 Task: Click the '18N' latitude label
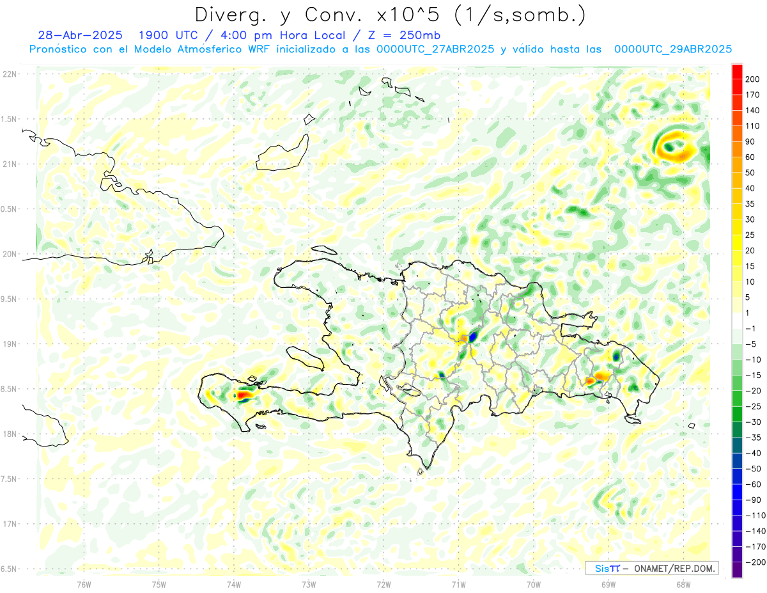(9, 434)
